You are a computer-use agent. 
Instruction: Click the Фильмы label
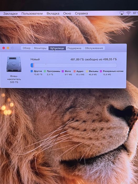point(94,71)
